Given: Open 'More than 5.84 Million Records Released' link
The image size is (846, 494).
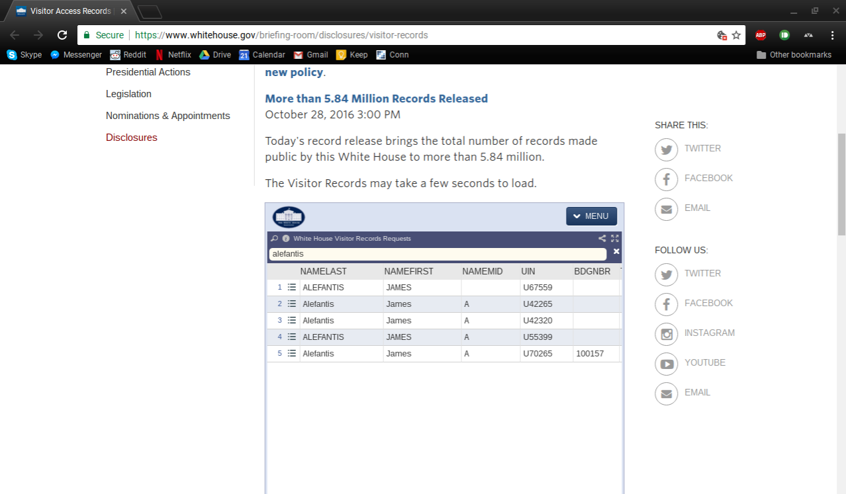Looking at the screenshot, I should coord(376,99).
